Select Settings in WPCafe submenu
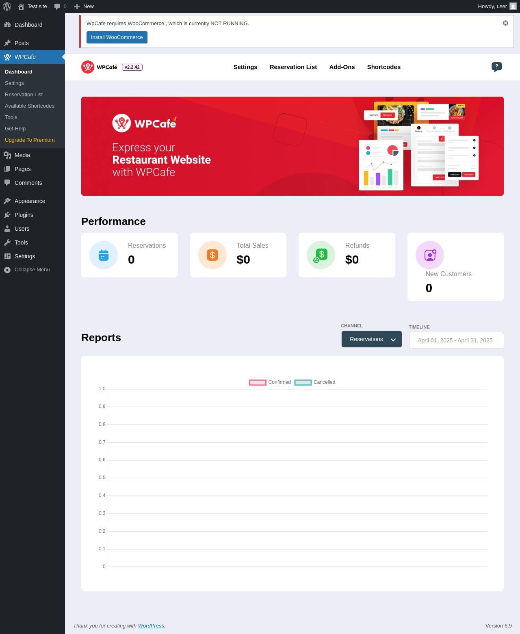The image size is (520, 634). click(x=32, y=83)
